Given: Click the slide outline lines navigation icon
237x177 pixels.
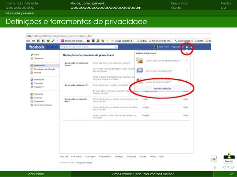Looking at the screenshot, I should (x=215, y=167).
